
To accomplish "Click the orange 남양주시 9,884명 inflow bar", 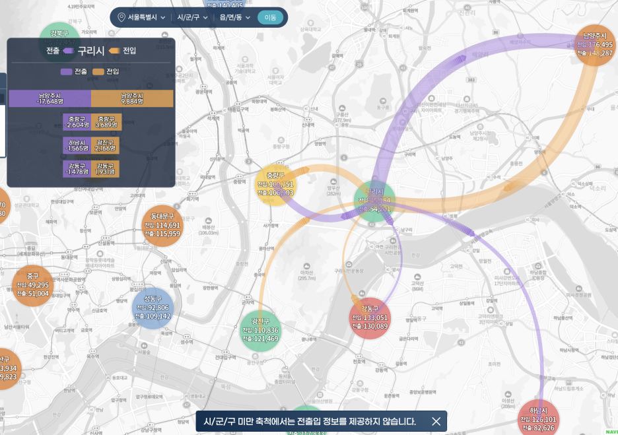I will (132, 98).
